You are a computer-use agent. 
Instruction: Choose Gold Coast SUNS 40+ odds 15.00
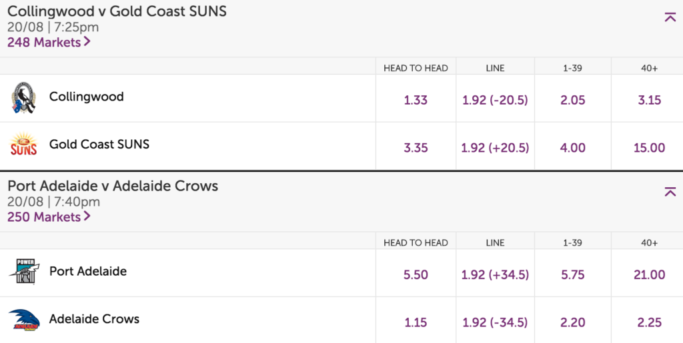click(x=649, y=148)
